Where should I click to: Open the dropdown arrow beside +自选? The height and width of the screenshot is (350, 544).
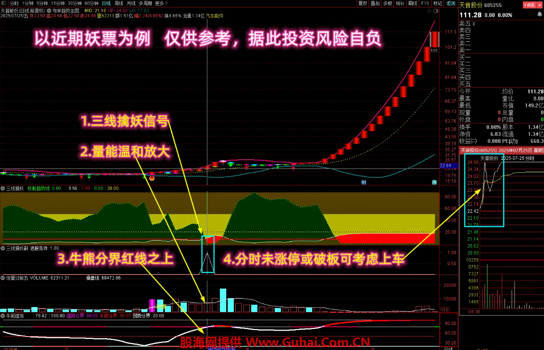[x=539, y=5]
